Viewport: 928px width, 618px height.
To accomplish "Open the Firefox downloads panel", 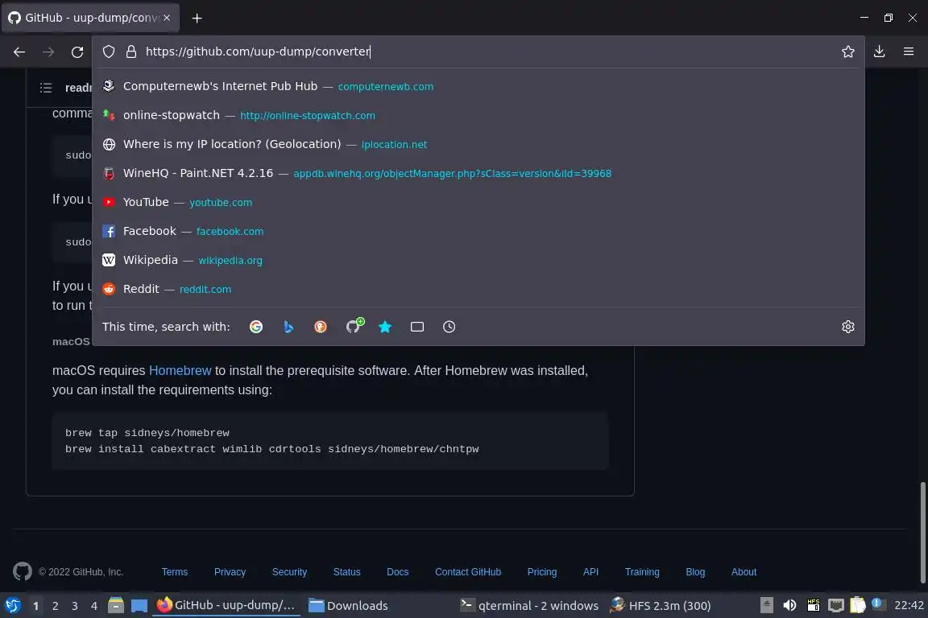I will [x=879, y=51].
